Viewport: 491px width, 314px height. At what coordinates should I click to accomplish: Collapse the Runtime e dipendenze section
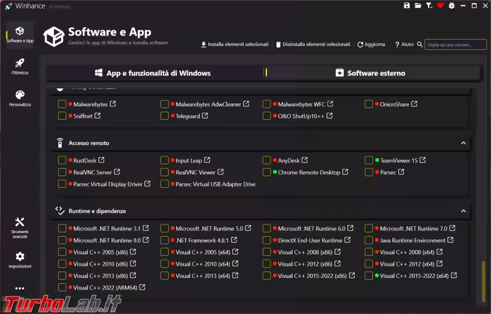[x=464, y=211]
